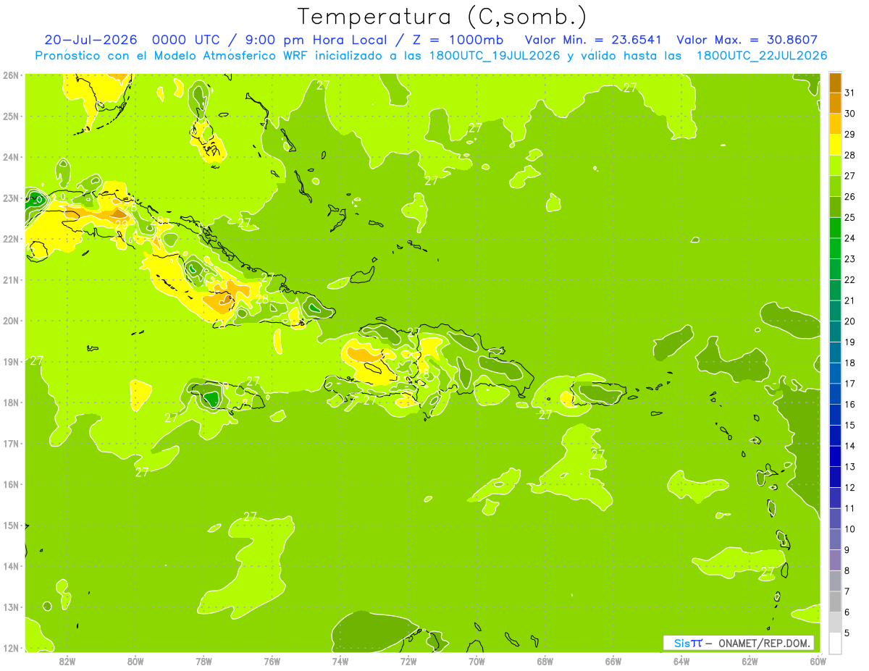Select the valid-until time "1800UTC_22JUL2026"

762,56
